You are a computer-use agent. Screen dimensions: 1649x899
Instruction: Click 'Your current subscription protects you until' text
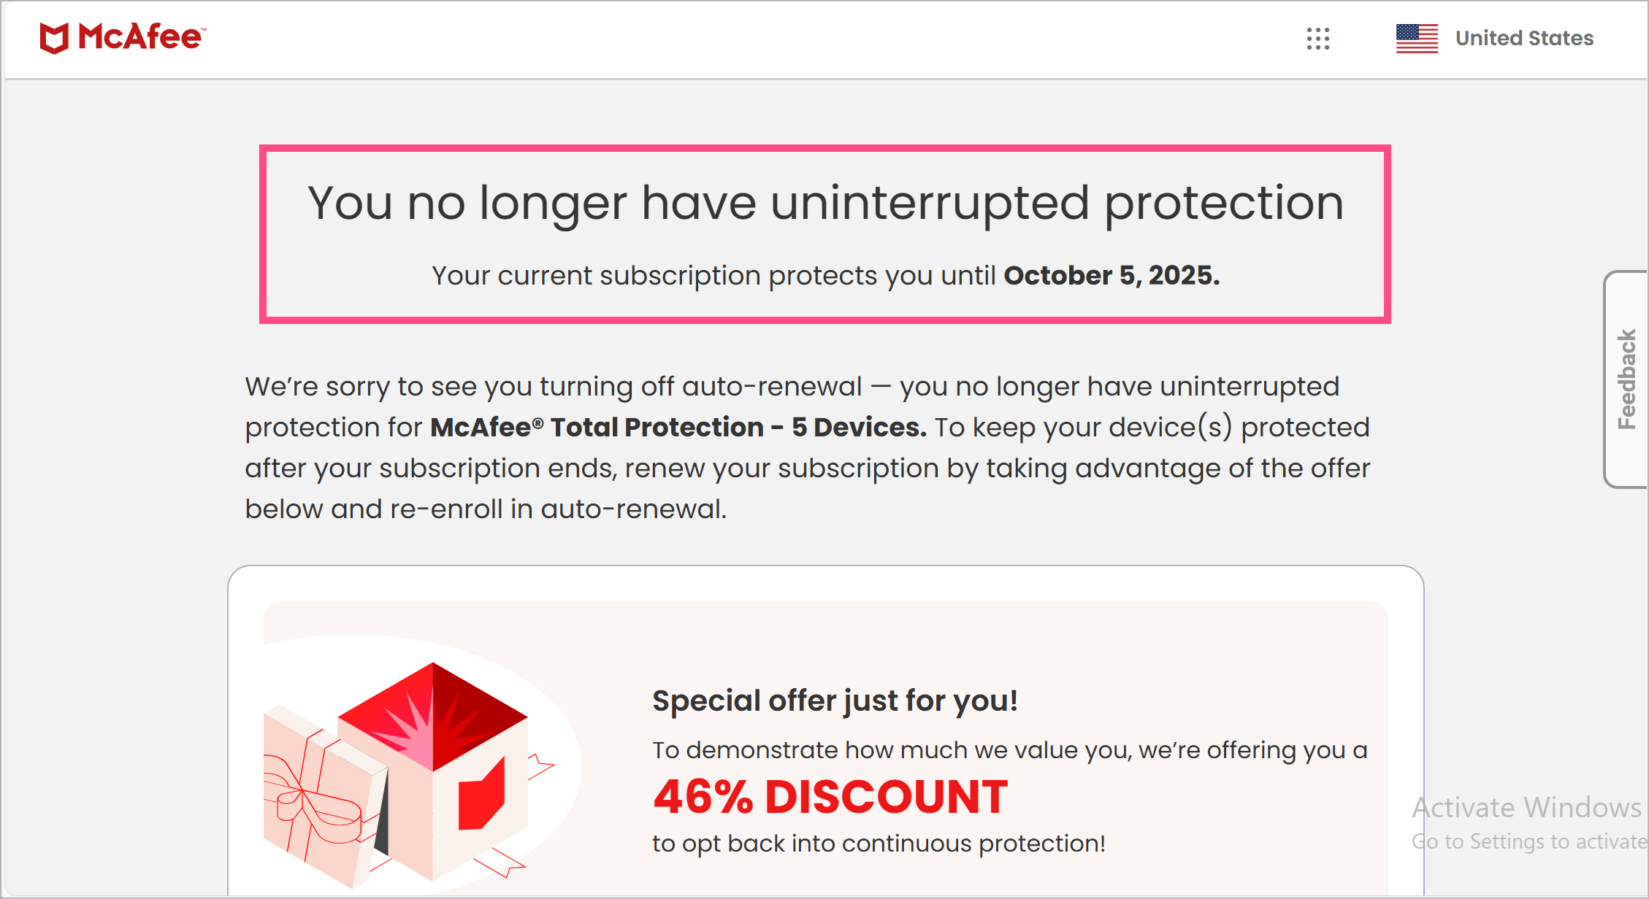click(713, 276)
